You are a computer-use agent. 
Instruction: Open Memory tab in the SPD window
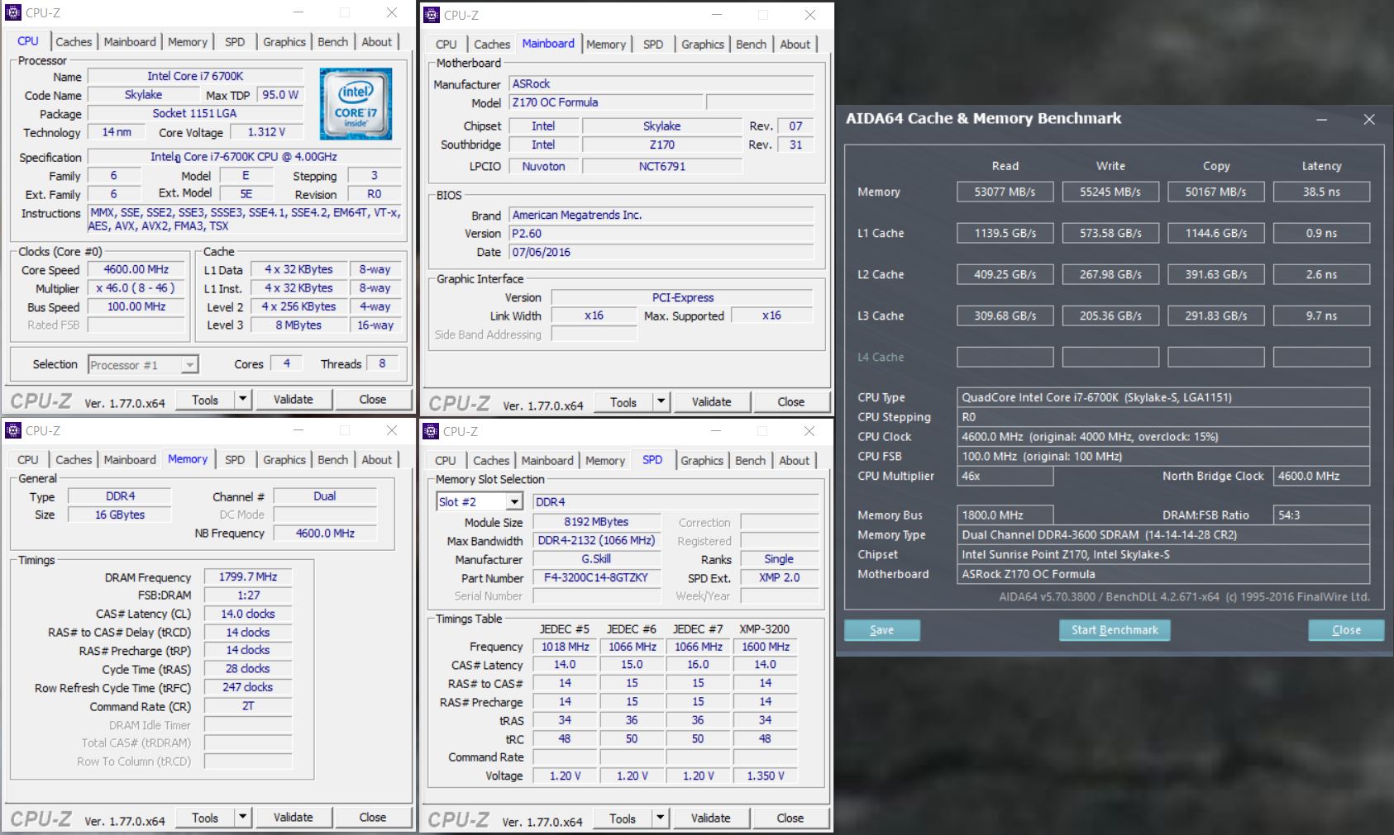(605, 460)
